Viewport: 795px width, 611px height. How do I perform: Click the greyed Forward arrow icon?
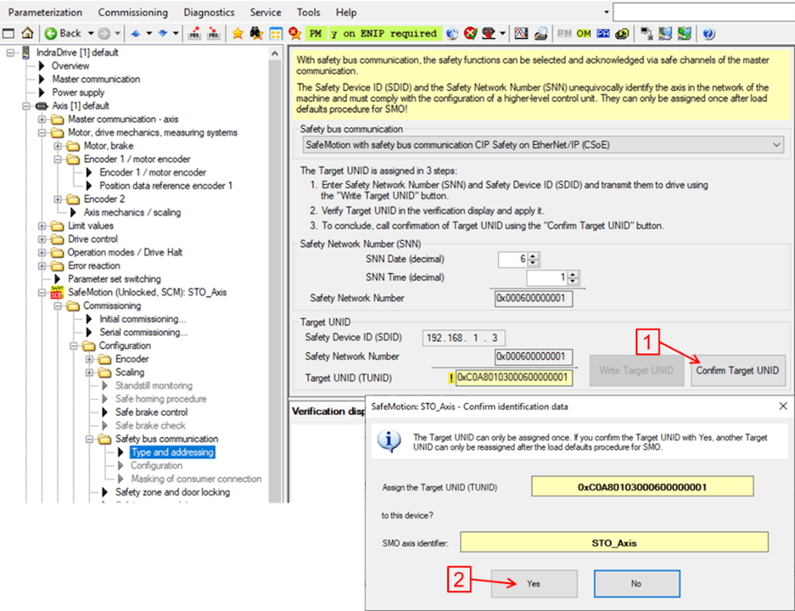coord(104,33)
